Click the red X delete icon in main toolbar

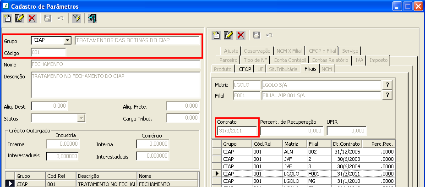[32, 18]
